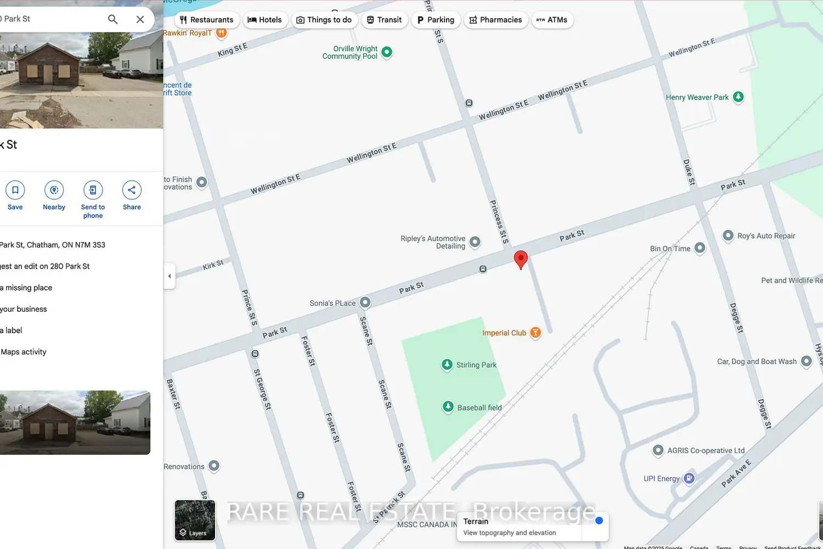
Task: Open Send Product Feedback link
Action: [792, 547]
